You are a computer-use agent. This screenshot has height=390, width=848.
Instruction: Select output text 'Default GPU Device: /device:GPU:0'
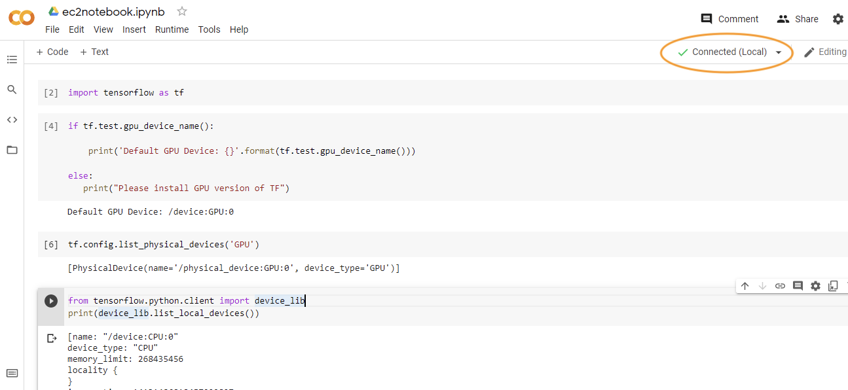(x=151, y=212)
